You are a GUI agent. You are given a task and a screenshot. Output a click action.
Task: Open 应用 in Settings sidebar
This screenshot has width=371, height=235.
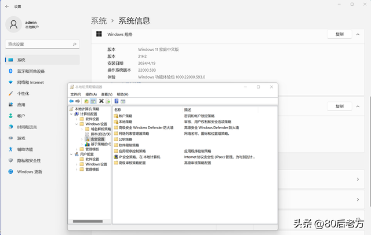pos(42,105)
